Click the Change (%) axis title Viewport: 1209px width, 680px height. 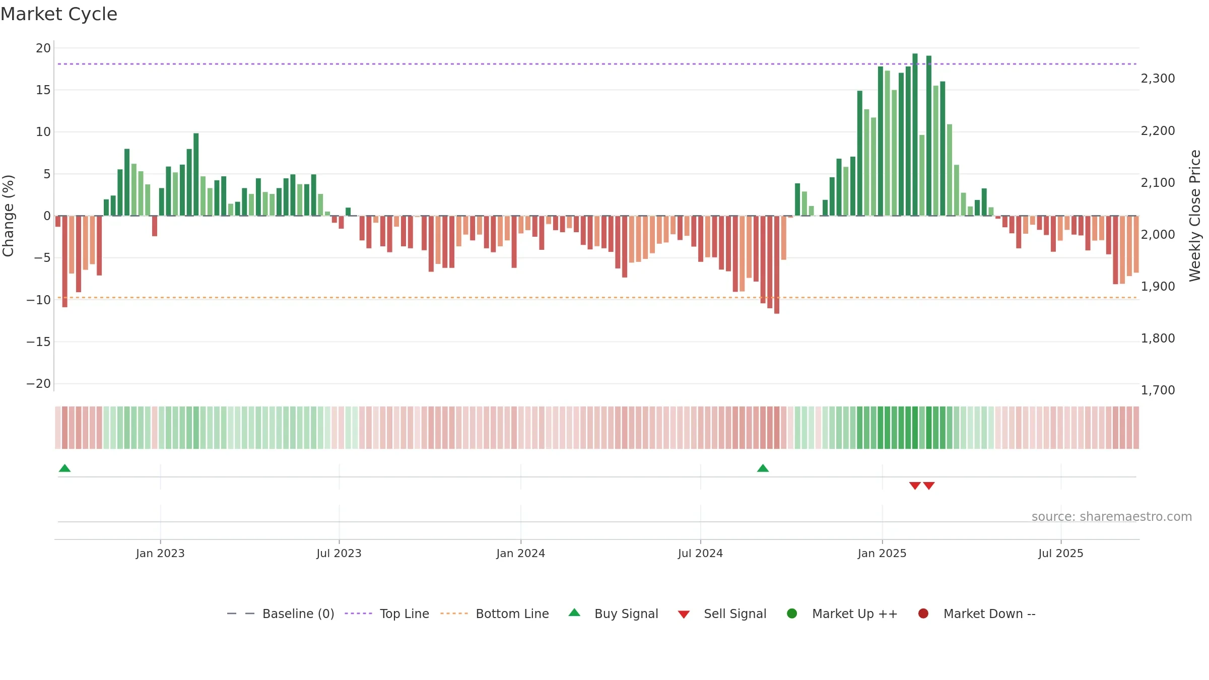tap(8, 216)
